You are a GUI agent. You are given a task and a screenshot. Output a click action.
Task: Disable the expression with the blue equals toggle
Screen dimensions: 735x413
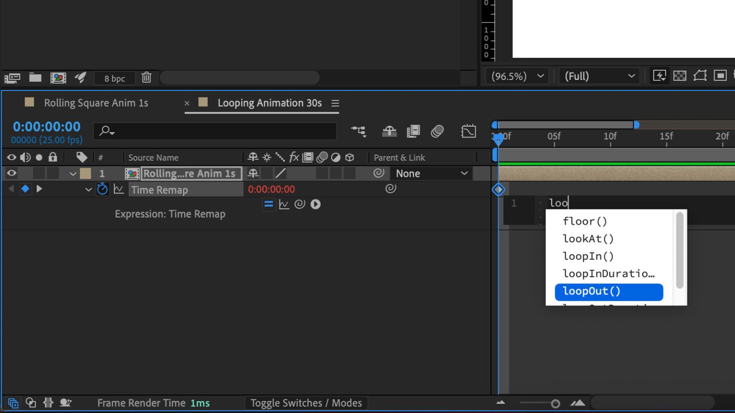point(269,204)
